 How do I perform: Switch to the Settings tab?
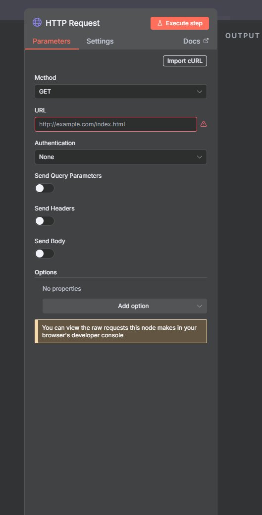point(100,42)
